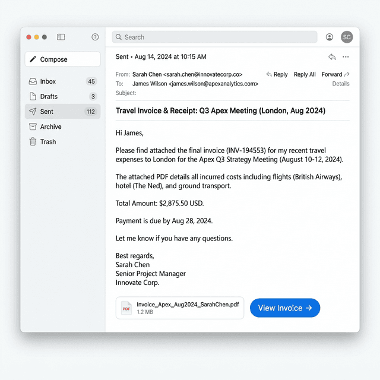The image size is (380, 380).
Task: Click the Archive box icon
Action: coord(33,126)
